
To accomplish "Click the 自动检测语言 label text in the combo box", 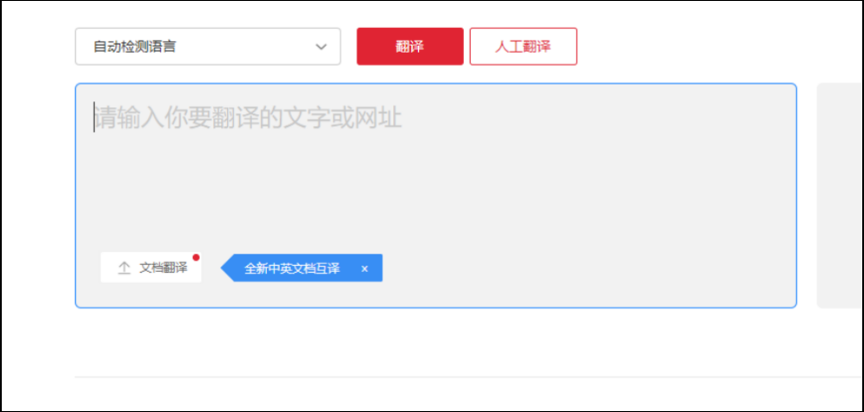I will click(x=135, y=47).
